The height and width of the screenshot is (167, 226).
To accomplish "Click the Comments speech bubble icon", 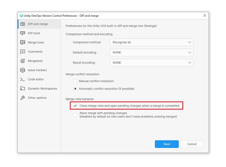I will click(23, 52).
